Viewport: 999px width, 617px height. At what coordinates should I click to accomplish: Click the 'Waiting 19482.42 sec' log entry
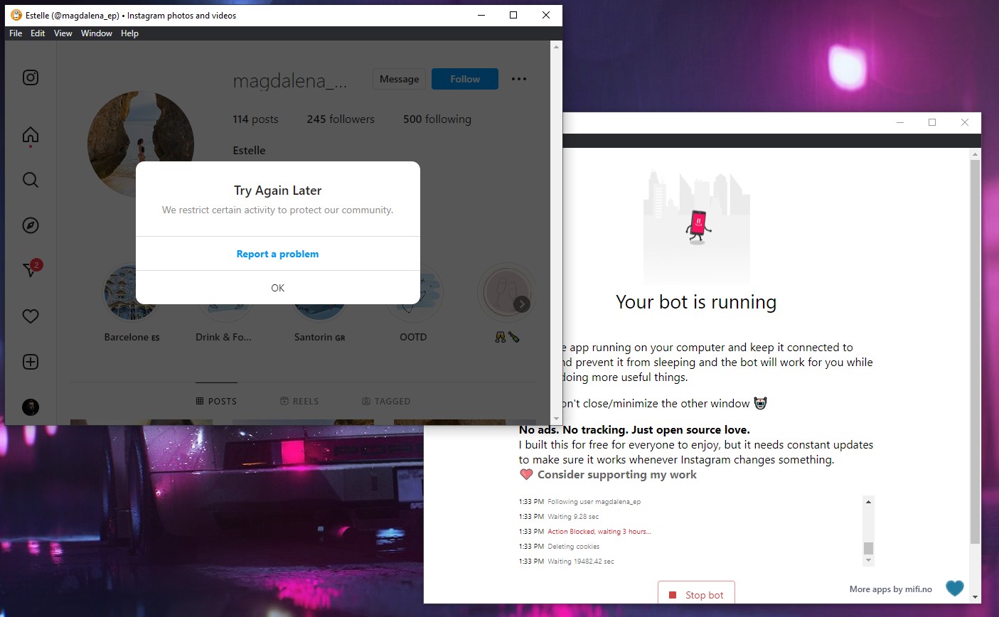(x=581, y=562)
